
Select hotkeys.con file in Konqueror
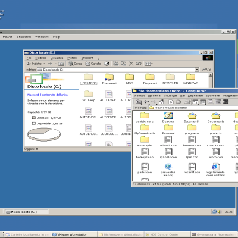[x=145, y=154]
